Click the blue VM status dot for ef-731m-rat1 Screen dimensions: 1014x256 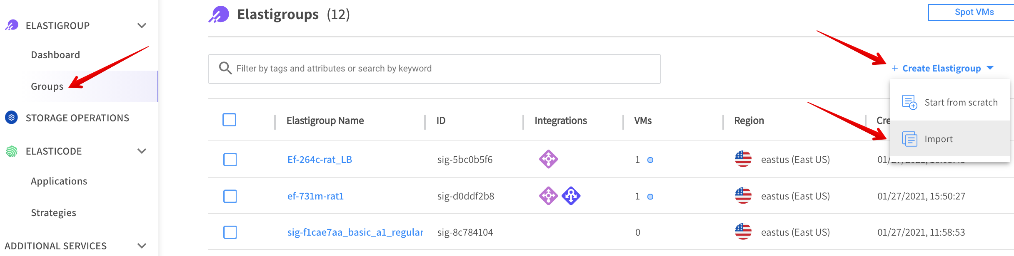(x=650, y=197)
